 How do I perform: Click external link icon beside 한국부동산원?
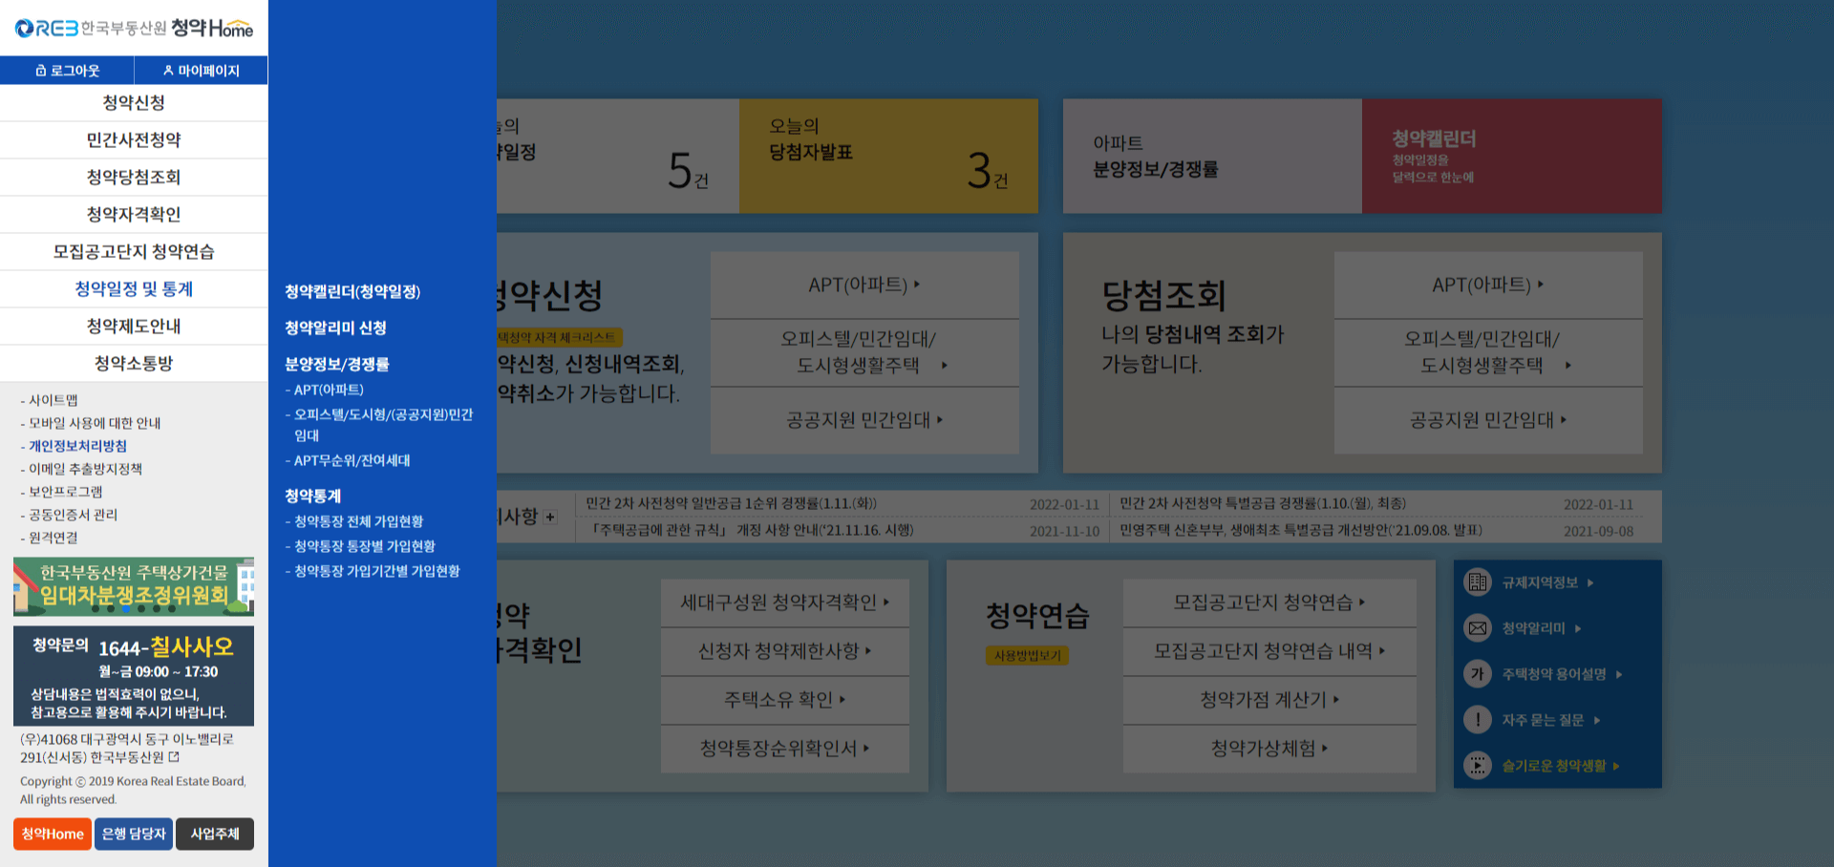tap(174, 757)
